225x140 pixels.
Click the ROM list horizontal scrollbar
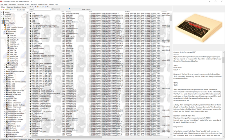(66, 137)
